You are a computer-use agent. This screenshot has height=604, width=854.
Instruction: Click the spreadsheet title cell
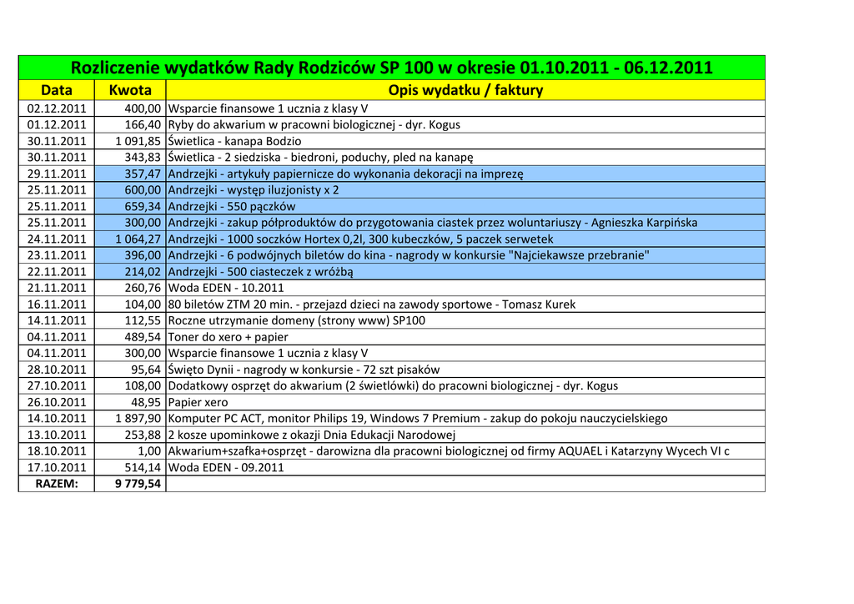391,68
